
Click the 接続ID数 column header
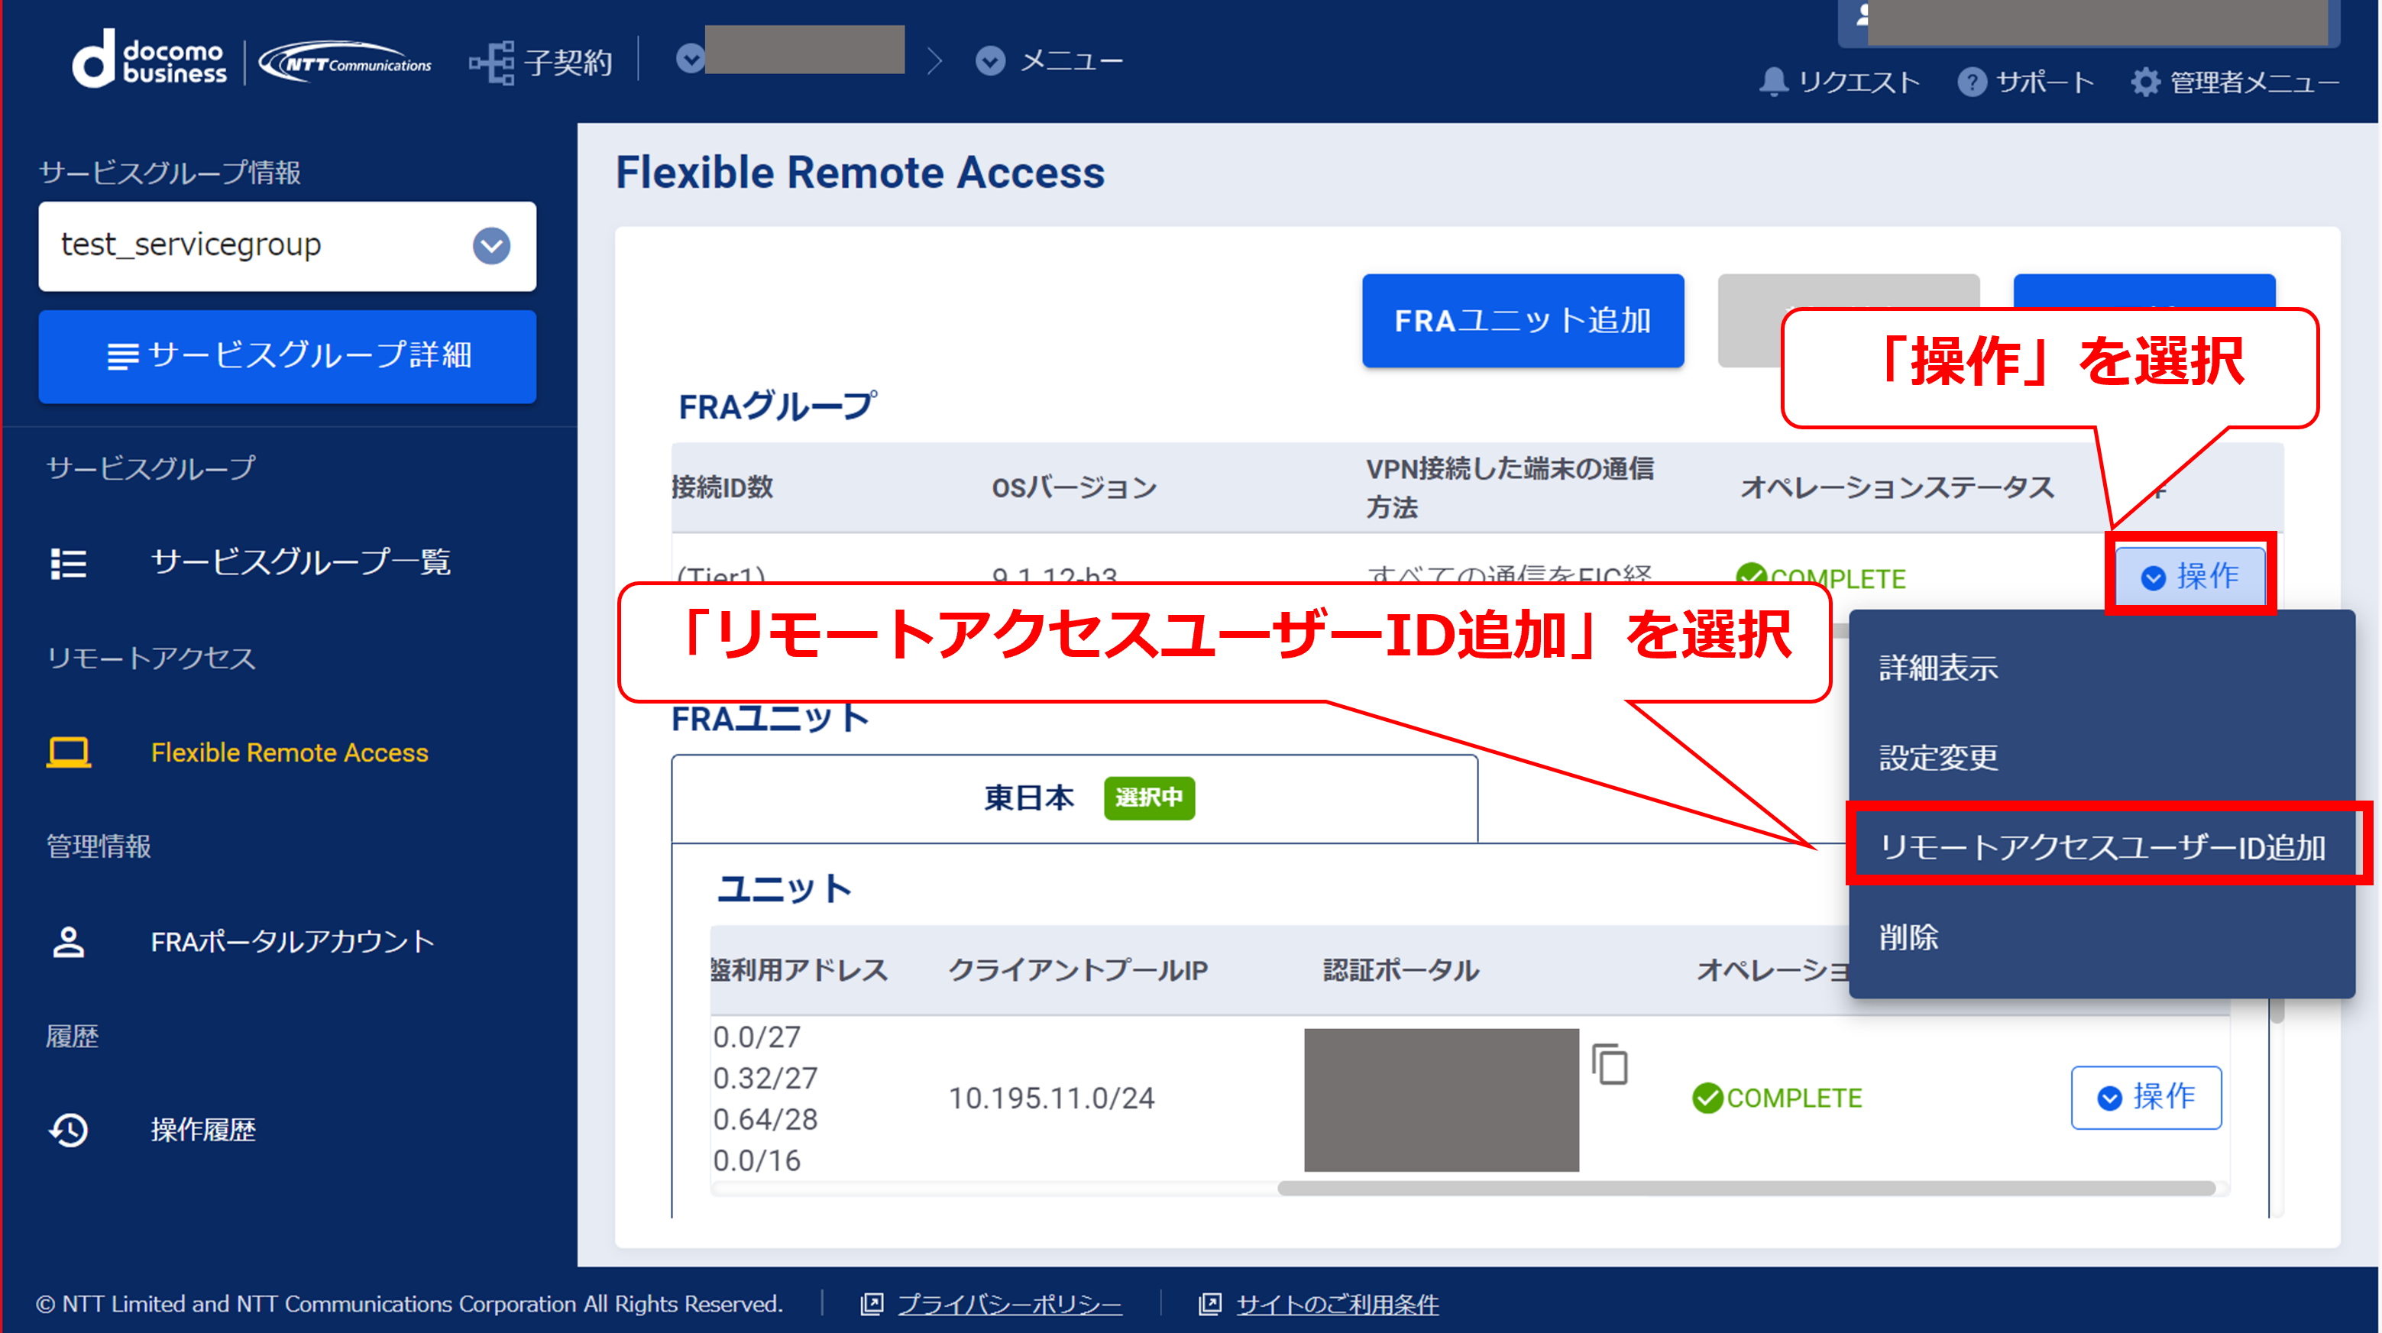click(722, 487)
